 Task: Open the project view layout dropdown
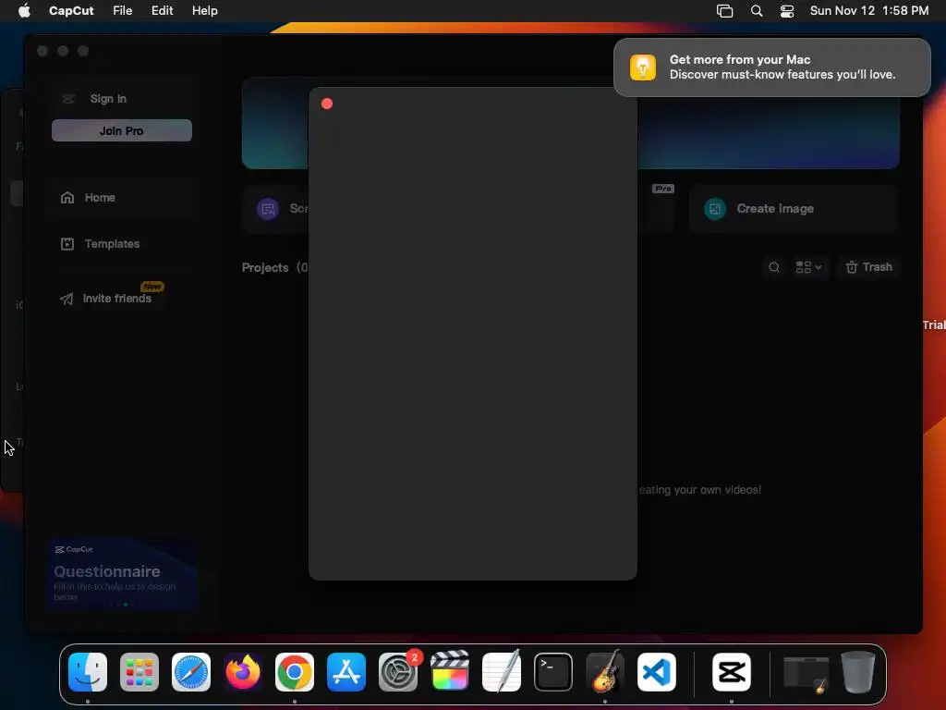[808, 267]
